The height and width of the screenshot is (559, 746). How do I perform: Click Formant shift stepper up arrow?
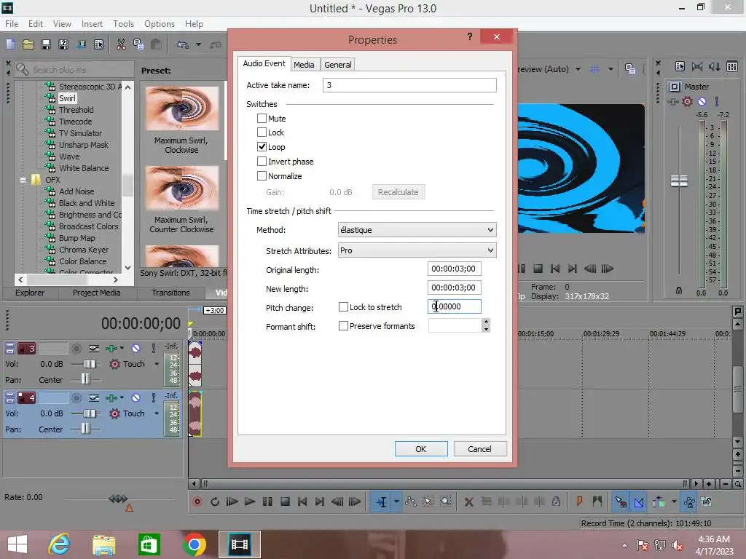[x=486, y=322]
